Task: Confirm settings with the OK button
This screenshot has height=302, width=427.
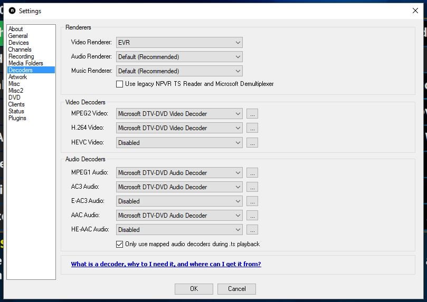Action: click(x=194, y=289)
